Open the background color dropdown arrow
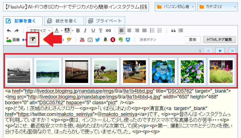This screenshot has width=241, height=138. (x=73, y=31)
